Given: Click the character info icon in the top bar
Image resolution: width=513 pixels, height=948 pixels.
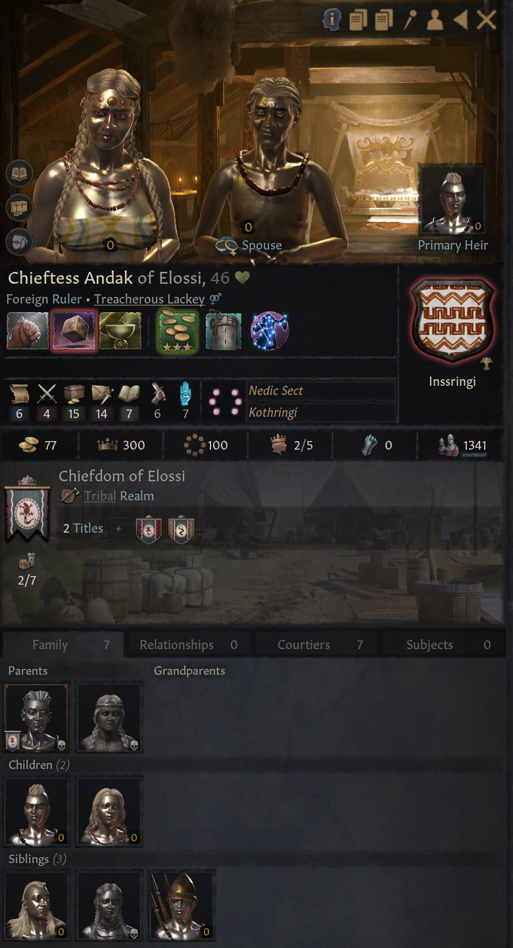Looking at the screenshot, I should (331, 20).
